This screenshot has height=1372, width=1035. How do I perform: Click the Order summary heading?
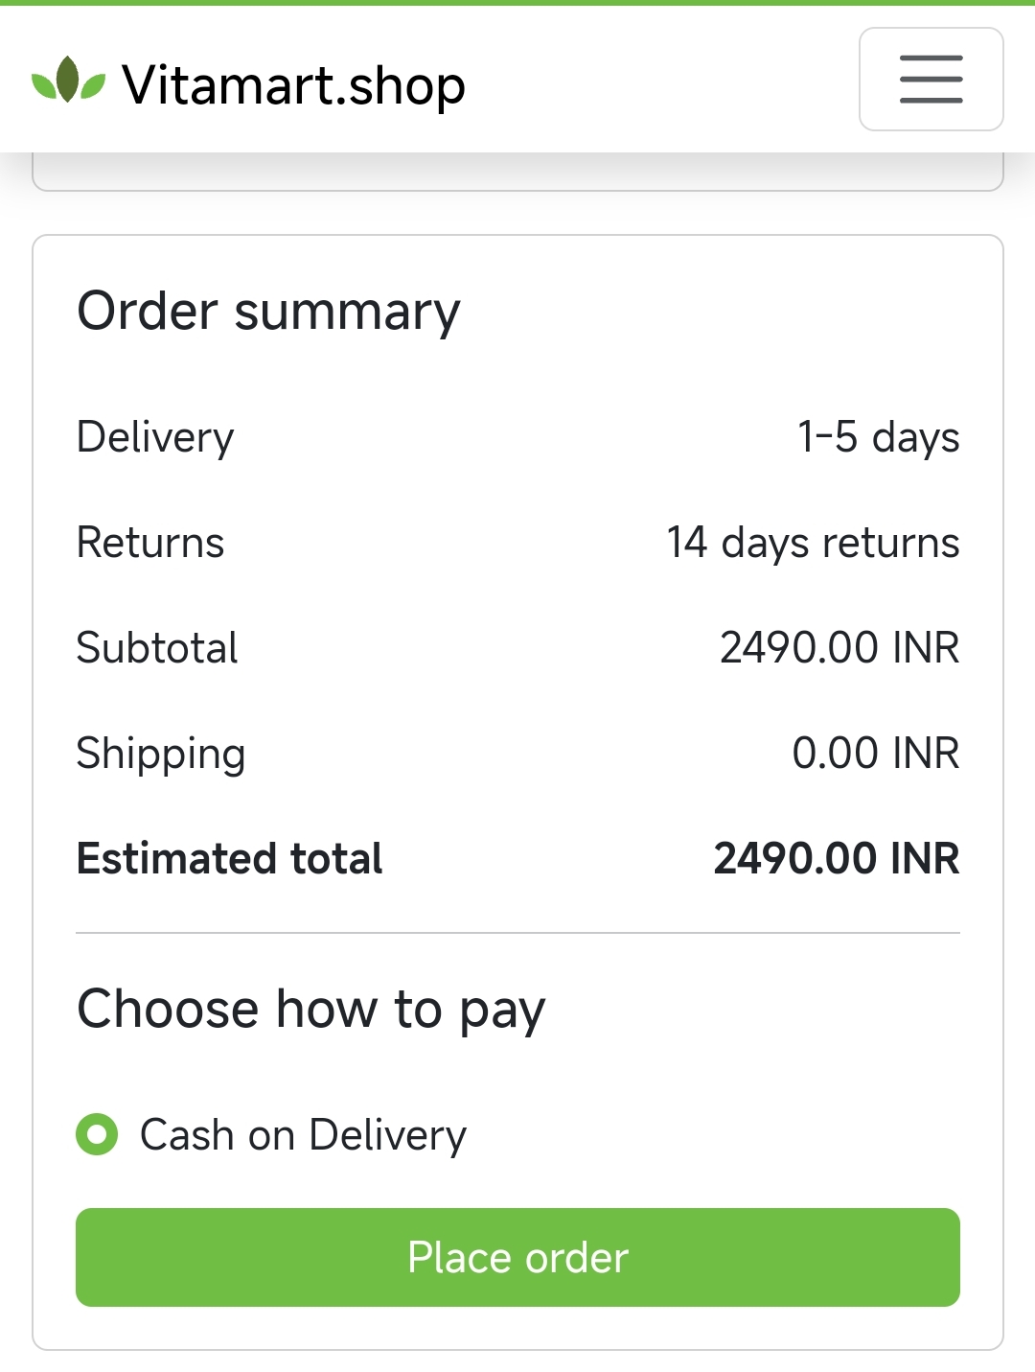268,312
